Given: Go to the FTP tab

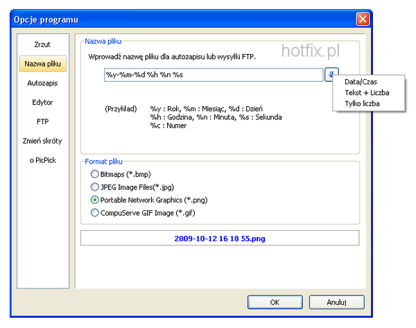Looking at the screenshot, I should click(43, 122).
